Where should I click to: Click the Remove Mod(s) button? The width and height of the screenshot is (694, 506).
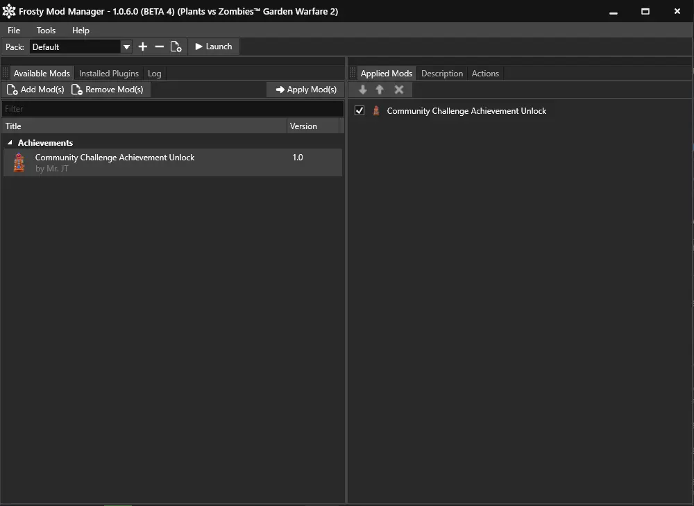pyautogui.click(x=108, y=90)
